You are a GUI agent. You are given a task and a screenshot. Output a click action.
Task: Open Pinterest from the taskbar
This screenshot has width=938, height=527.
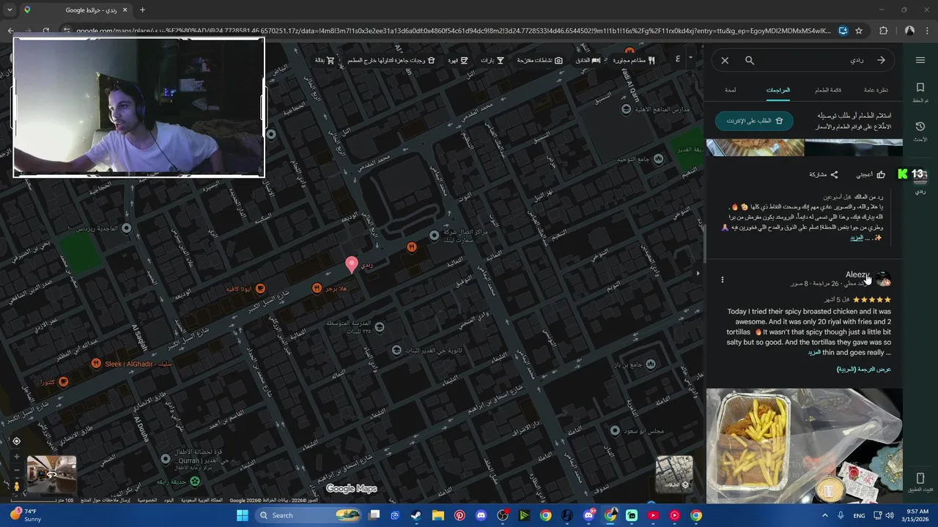point(459,515)
